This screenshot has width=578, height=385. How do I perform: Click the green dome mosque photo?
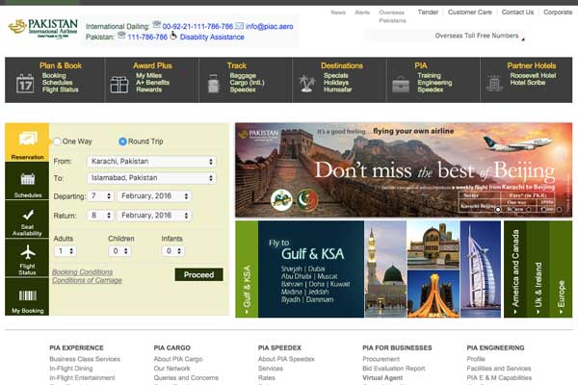[x=385, y=269]
